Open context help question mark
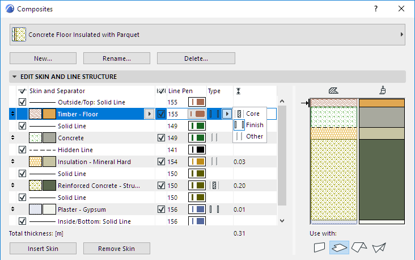 [376, 9]
